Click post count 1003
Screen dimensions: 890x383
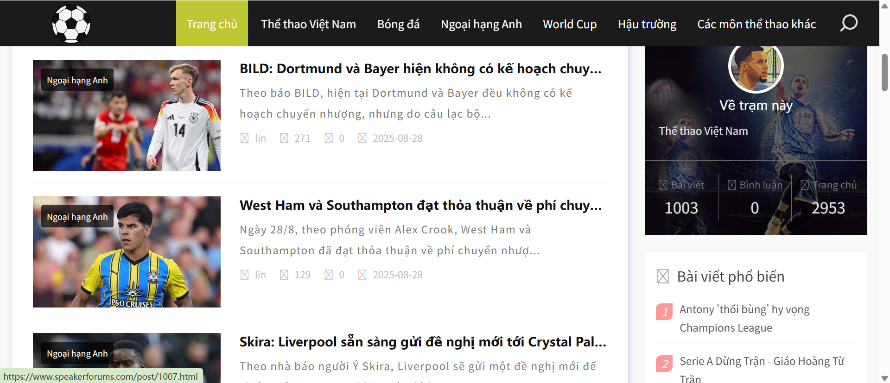pyautogui.click(x=681, y=208)
